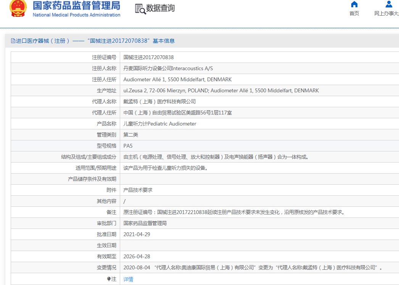Select 国械注进20172070838 in the 注册证编号 row
The height and width of the screenshot is (285, 399).
point(149,57)
